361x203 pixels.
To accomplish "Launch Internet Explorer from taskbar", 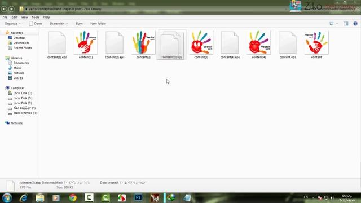I will 24,198.
